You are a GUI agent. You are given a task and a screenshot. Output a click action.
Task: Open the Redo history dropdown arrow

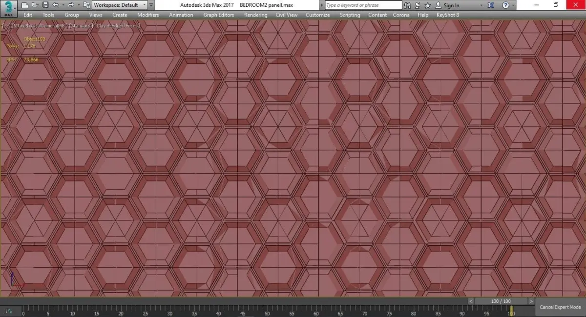click(78, 5)
